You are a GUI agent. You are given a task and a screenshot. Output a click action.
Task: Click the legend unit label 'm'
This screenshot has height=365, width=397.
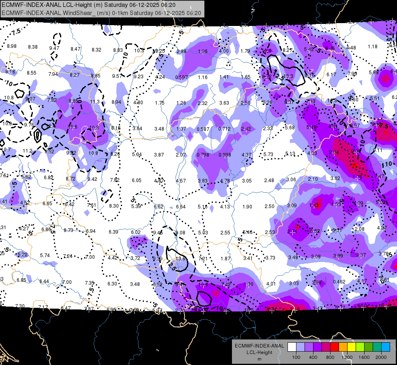point(259,359)
